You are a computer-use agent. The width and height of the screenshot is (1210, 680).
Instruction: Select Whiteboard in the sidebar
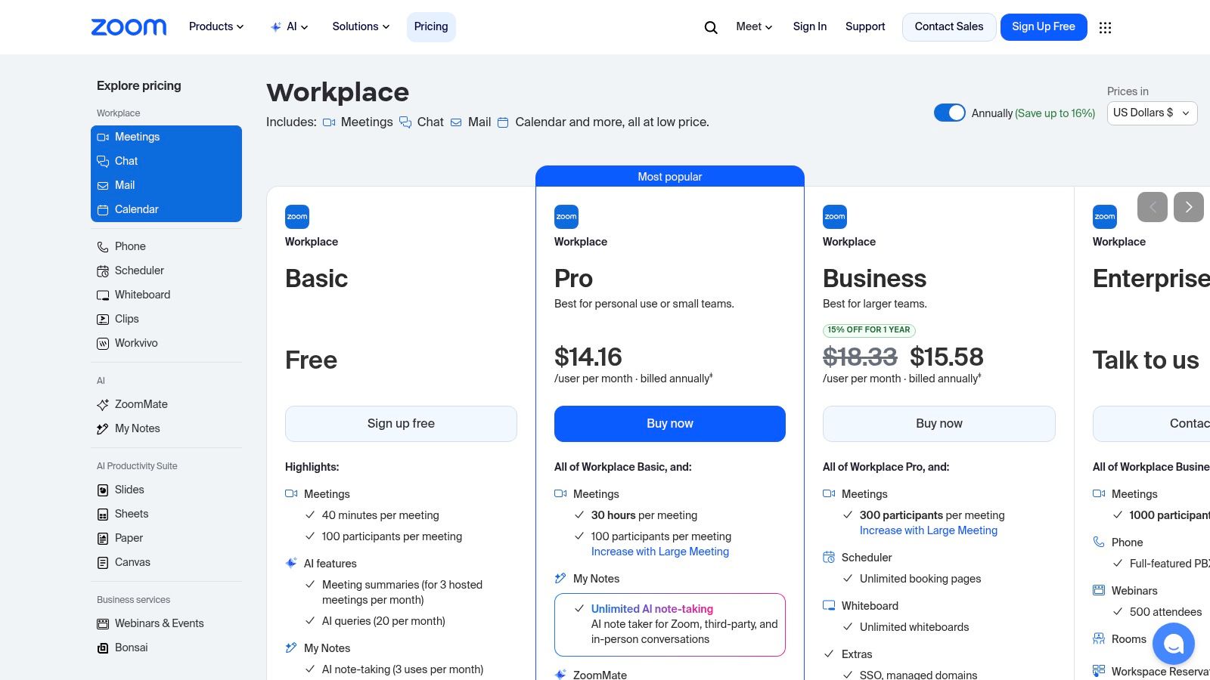[x=142, y=295]
